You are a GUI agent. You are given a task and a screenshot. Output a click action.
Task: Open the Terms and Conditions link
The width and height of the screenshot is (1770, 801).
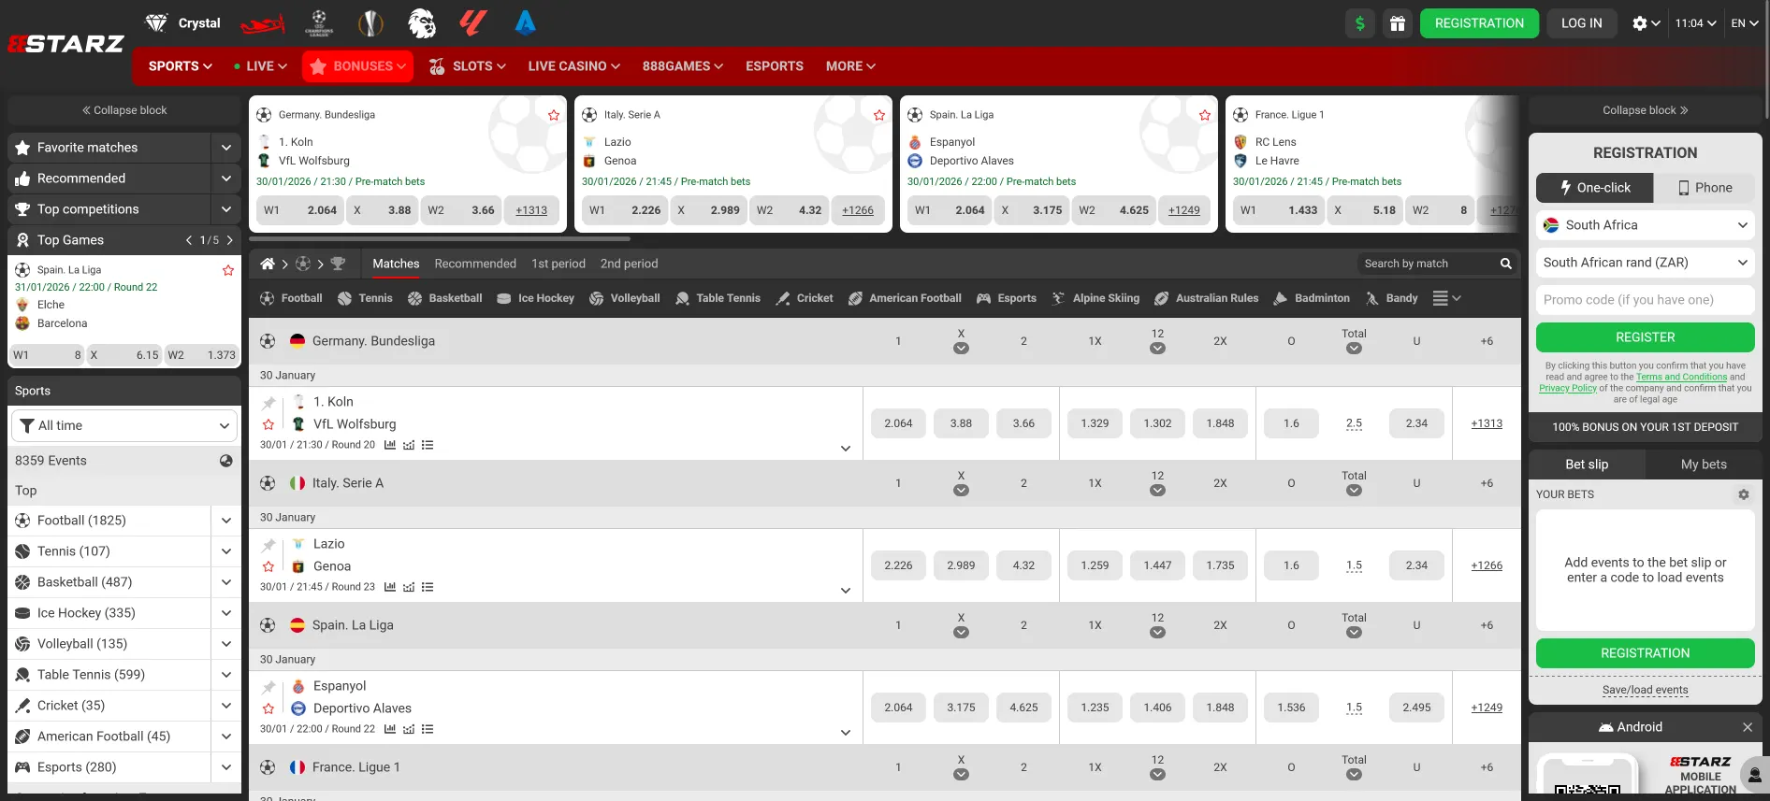click(x=1681, y=378)
